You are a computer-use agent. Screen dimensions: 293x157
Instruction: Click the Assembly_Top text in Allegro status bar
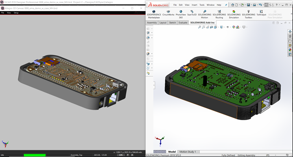[77, 155]
